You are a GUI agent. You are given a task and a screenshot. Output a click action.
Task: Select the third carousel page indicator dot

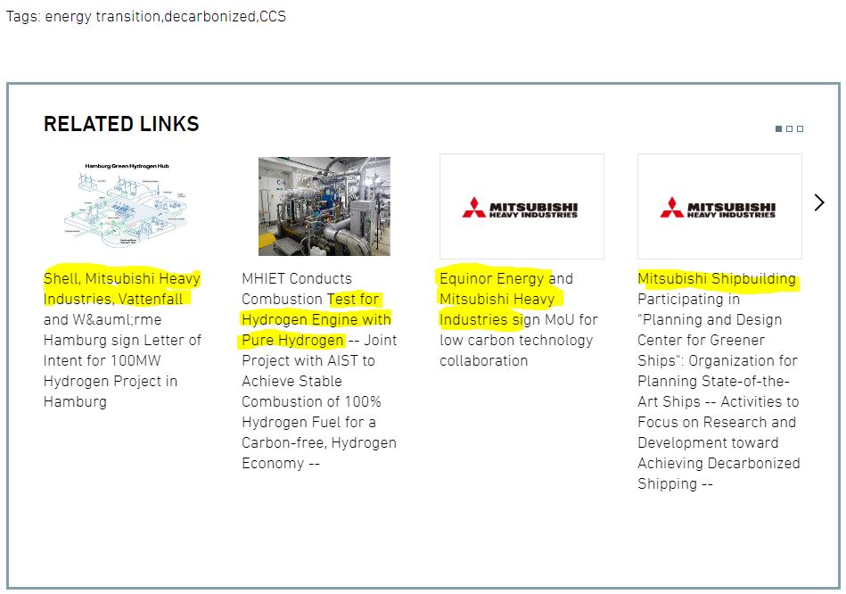801,128
